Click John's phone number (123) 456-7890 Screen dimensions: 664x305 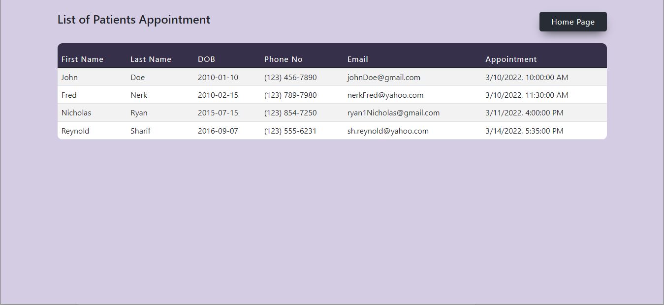pyautogui.click(x=290, y=77)
